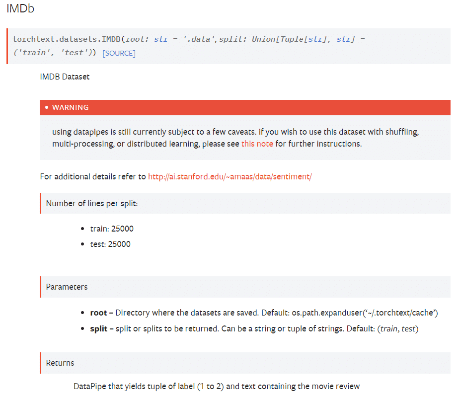This screenshot has width=459, height=400.
Task: Click the bold 'split' parameter name
Action: pos(98,329)
